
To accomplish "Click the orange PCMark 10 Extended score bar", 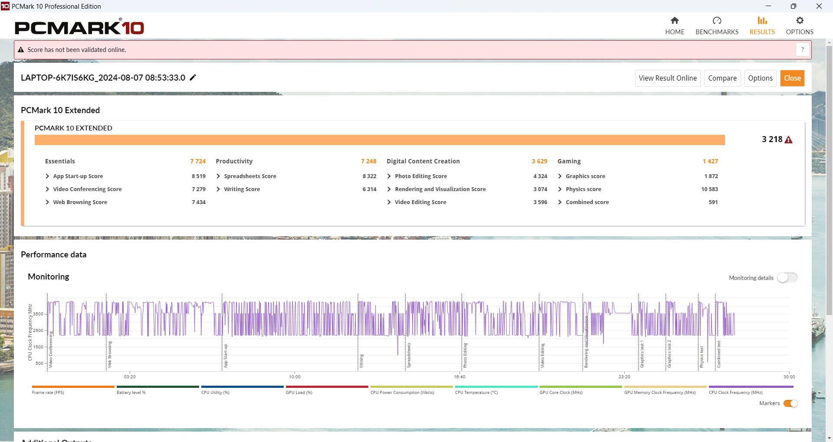I will [x=380, y=140].
